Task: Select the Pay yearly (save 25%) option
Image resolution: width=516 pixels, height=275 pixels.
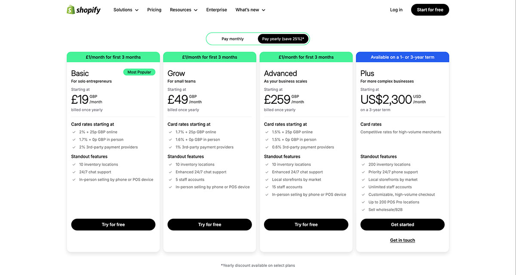Action: tap(283, 39)
